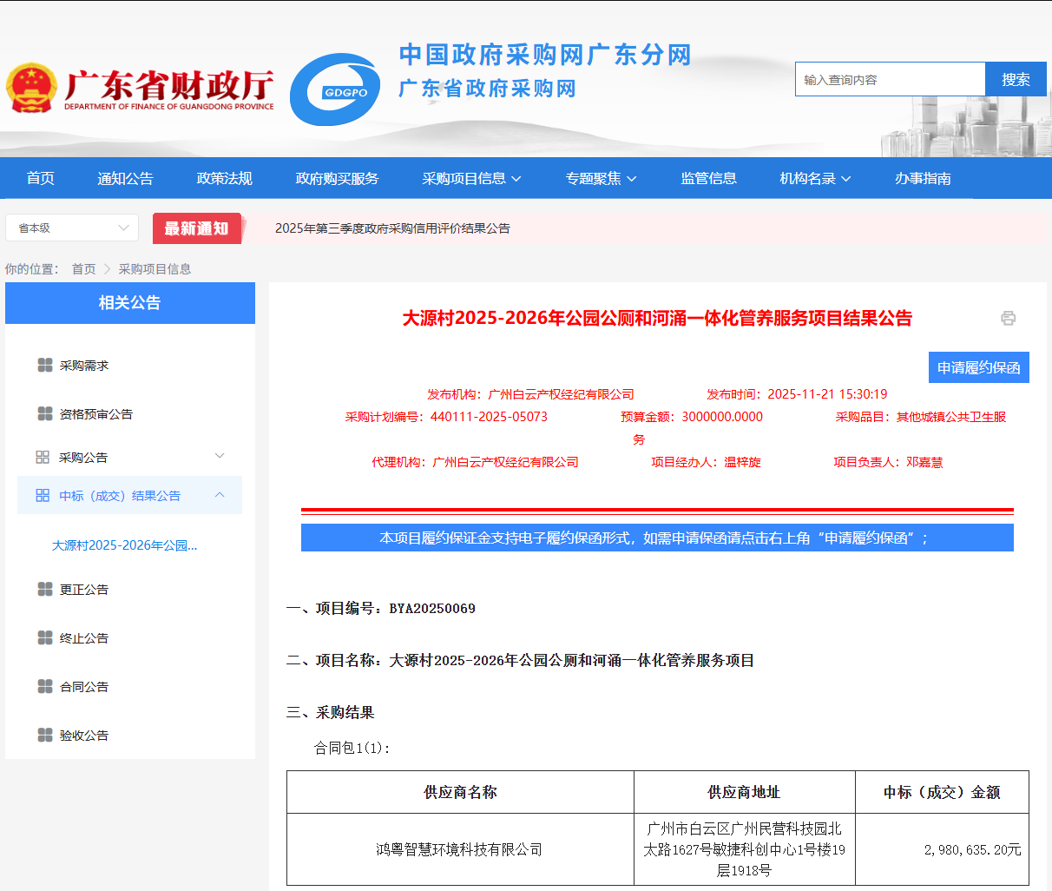This screenshot has width=1052, height=891.
Task: Click the 最新通知 red label
Action: (197, 228)
